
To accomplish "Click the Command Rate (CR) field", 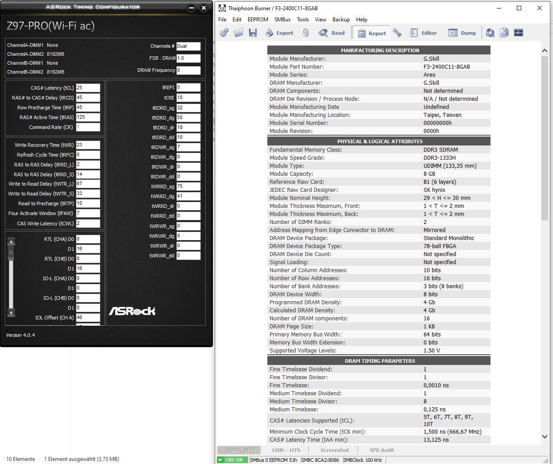I will coord(88,127).
